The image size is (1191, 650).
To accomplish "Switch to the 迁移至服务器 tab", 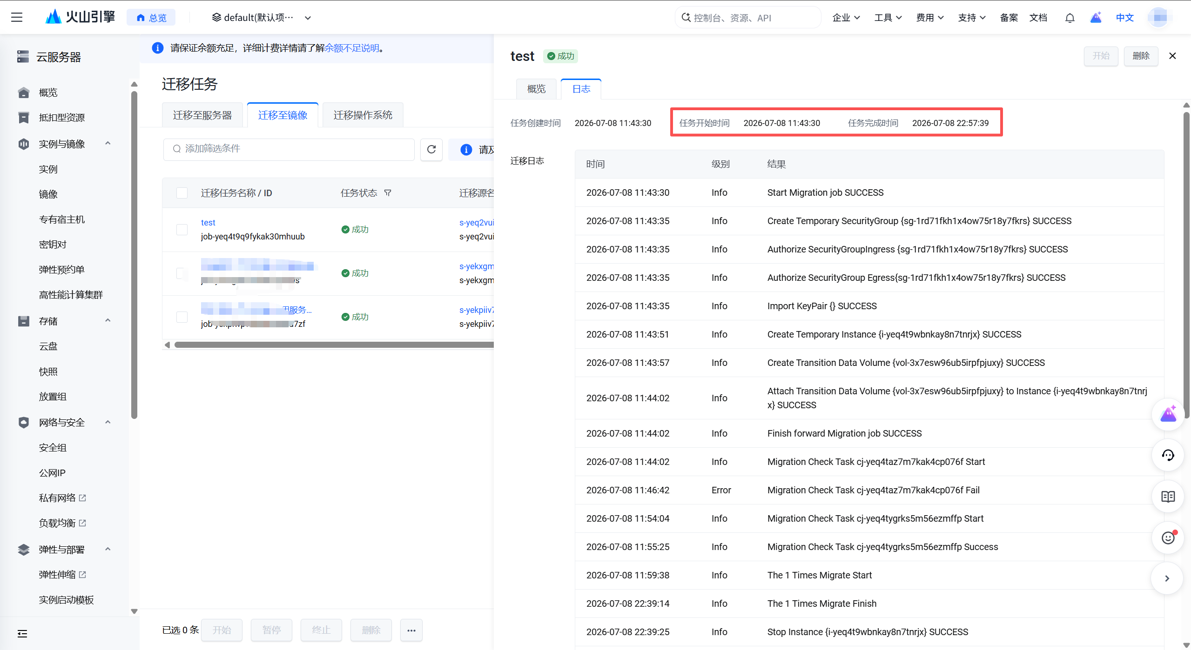I will (202, 115).
